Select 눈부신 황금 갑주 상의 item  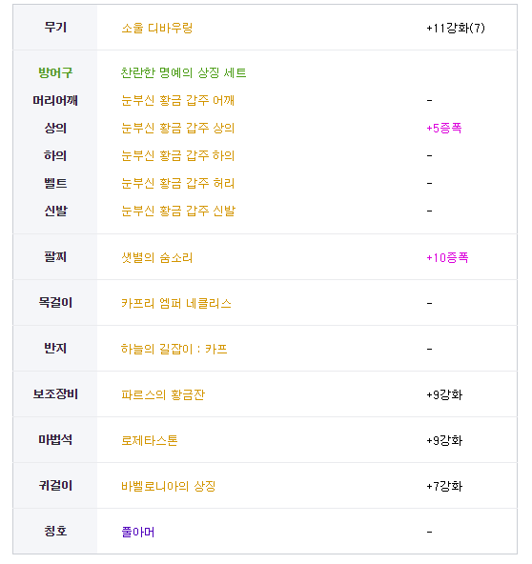178,128
